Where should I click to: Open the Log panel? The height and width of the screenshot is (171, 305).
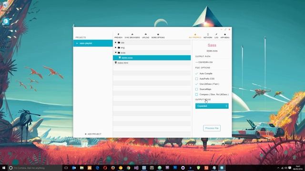(216, 36)
